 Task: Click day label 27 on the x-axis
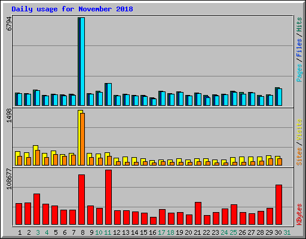click(x=251, y=232)
